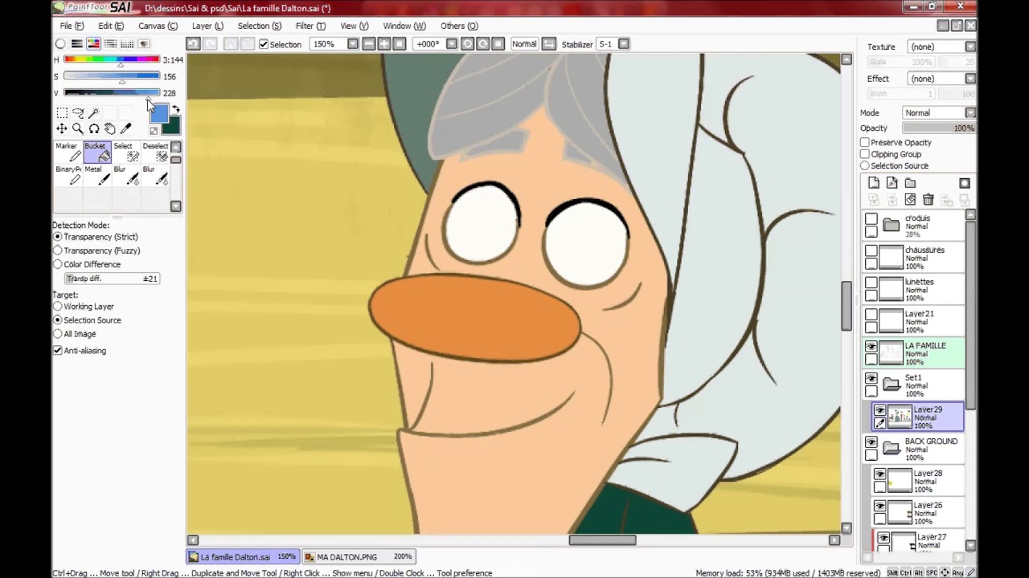
Task: Show the color mixer panel
Action: tap(111, 44)
